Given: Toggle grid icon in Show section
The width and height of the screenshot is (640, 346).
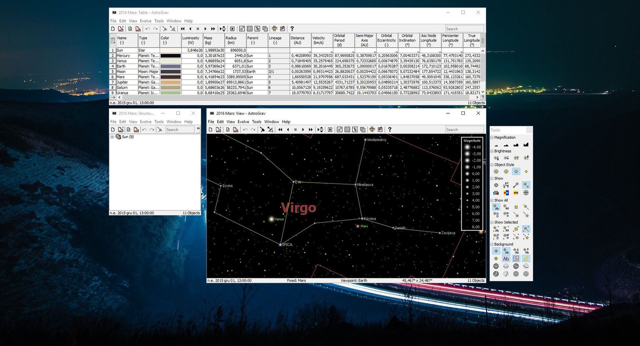Looking at the screenshot, I should pyautogui.click(x=526, y=193).
